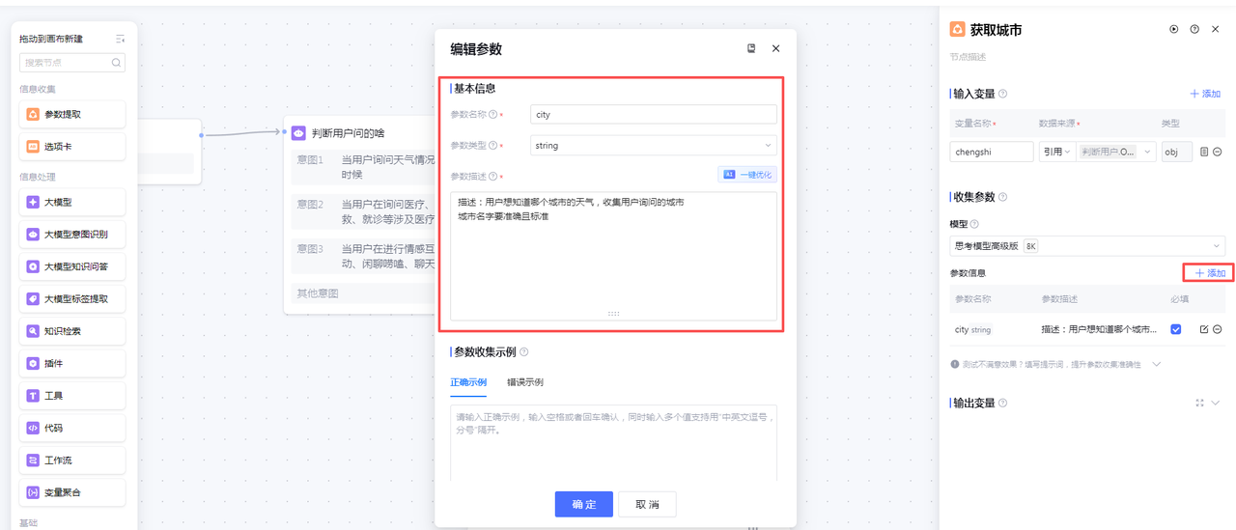Select the 工作流 node
The image size is (1236, 530).
point(72,460)
